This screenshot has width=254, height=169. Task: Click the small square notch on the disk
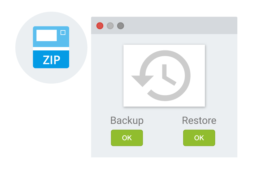(x=63, y=32)
